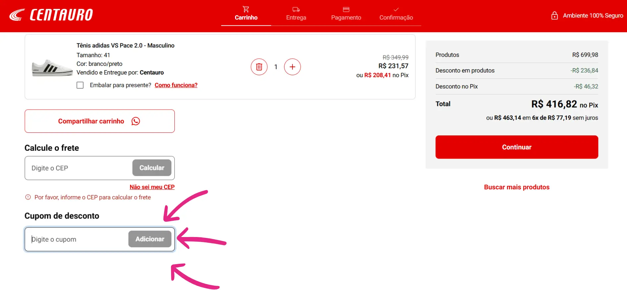Enable gift wrapping checkbox
Viewport: 627px width, 290px height.
pos(80,85)
